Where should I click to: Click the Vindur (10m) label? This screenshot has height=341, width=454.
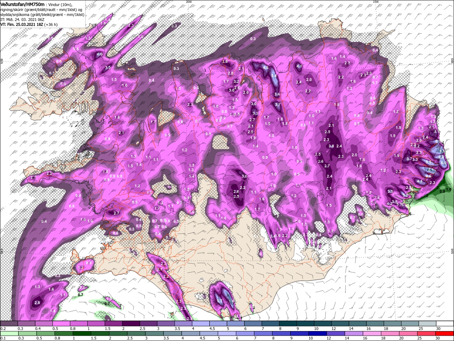coord(60,4)
